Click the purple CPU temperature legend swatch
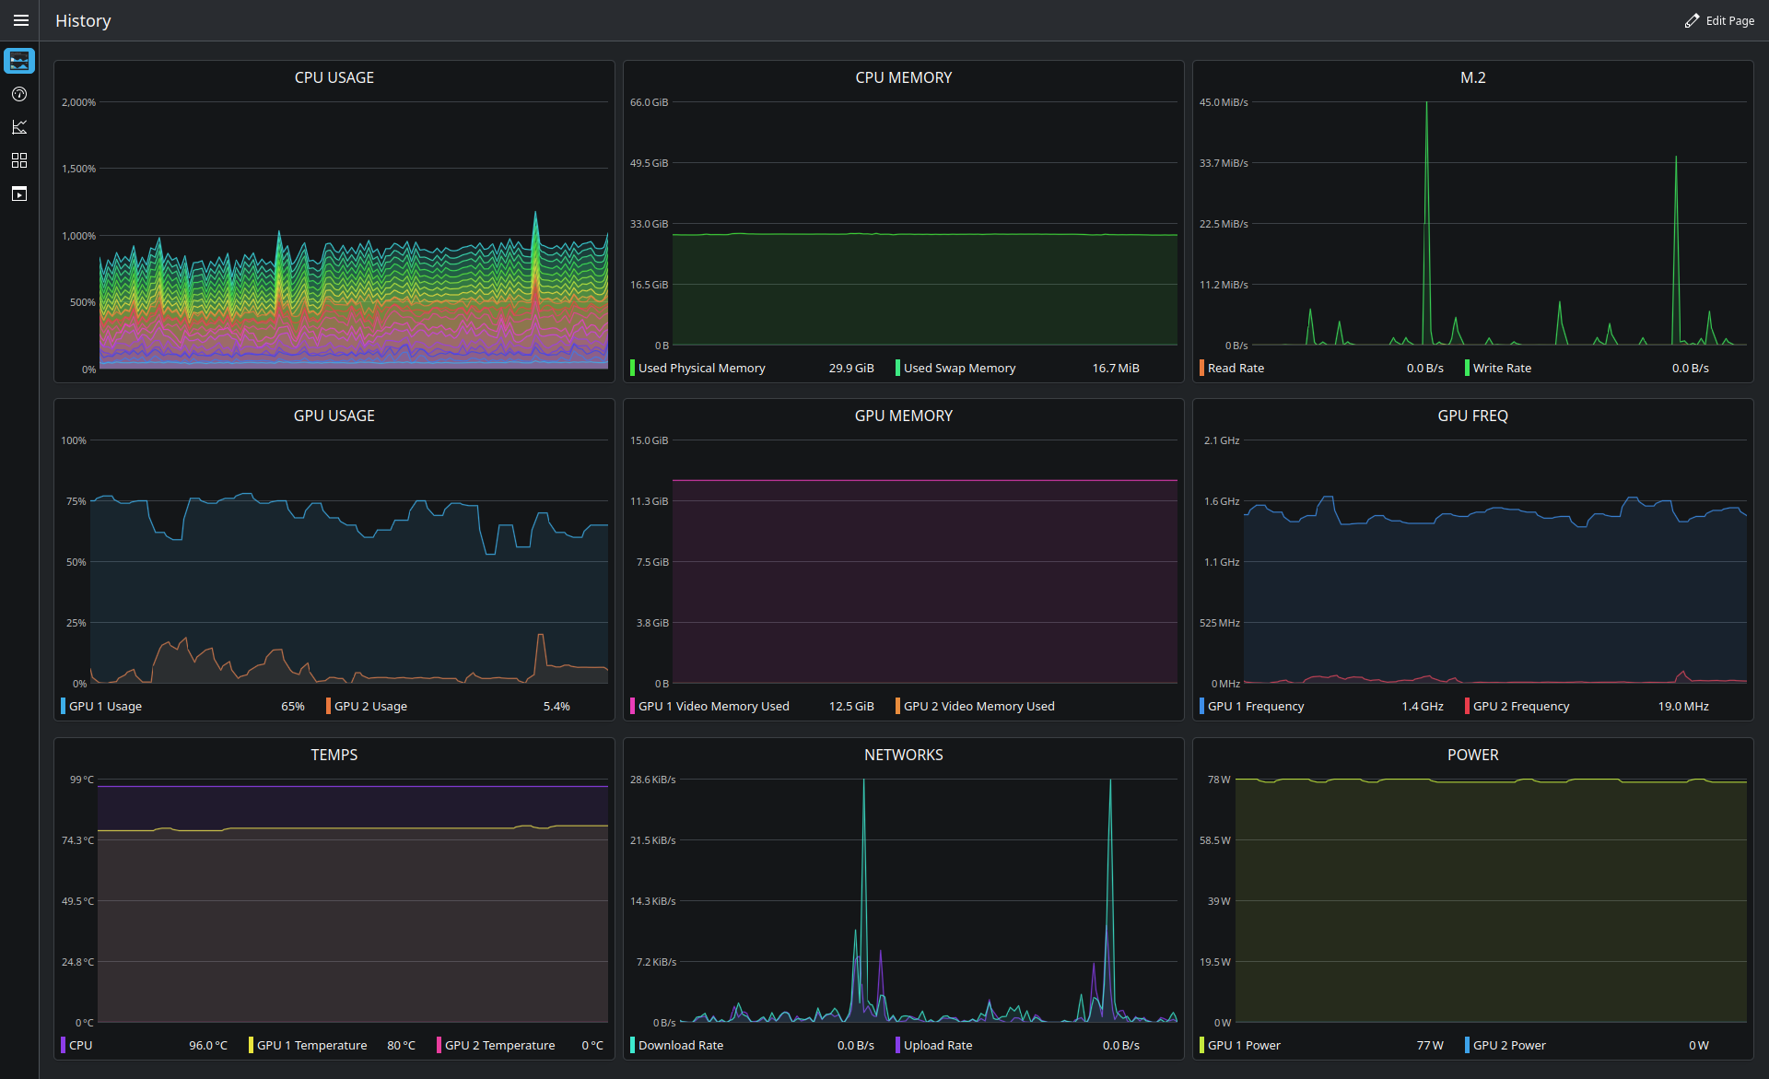The image size is (1769, 1079). click(63, 1045)
